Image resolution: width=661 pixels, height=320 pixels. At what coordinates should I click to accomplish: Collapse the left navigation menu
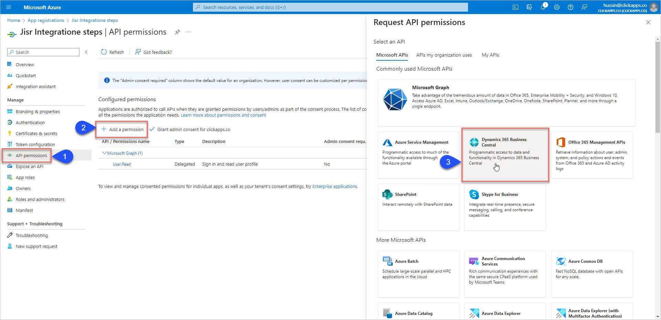tap(86, 52)
